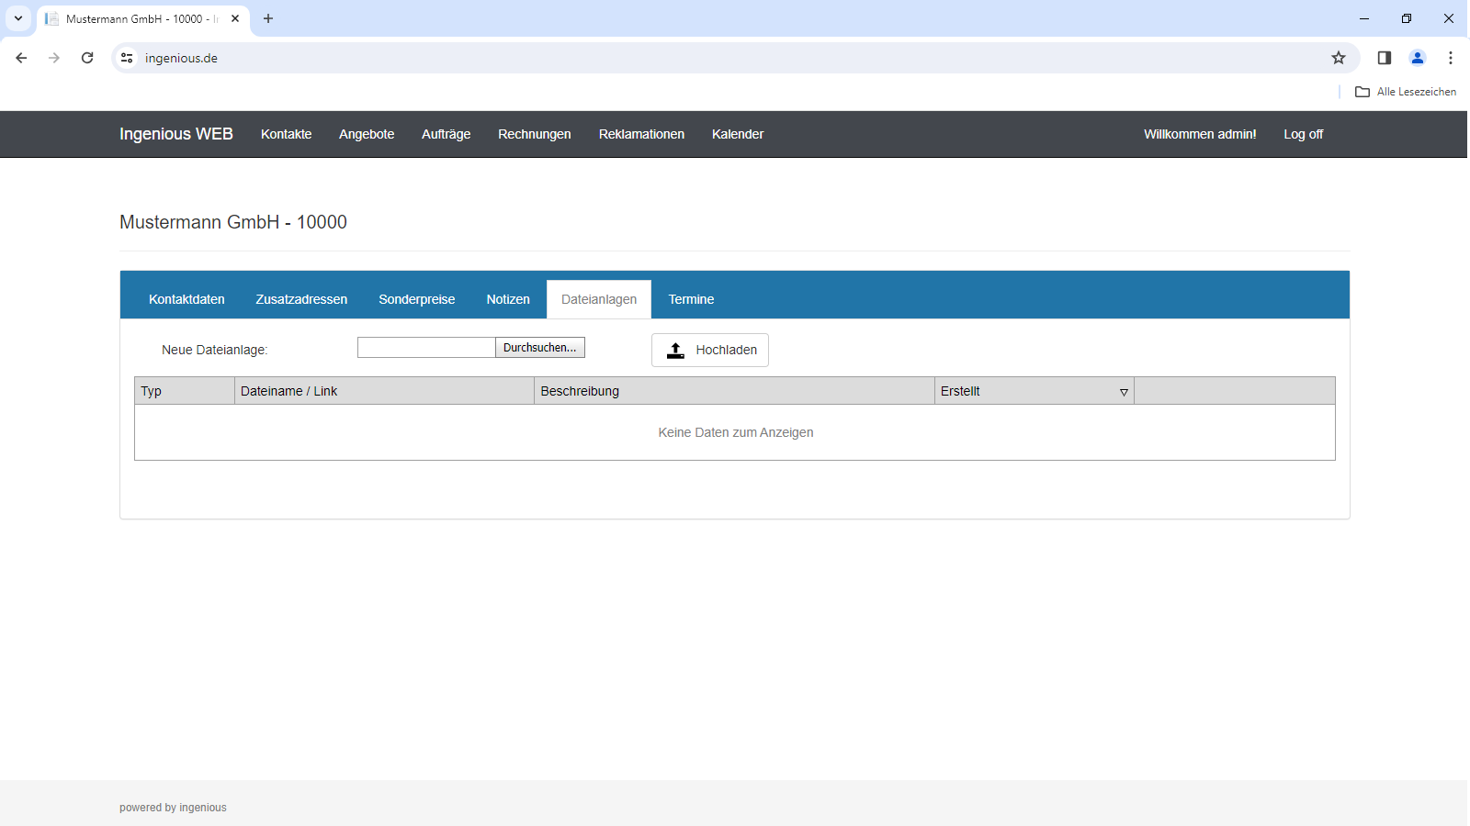Open a new browser tab
The height and width of the screenshot is (826, 1470).
click(268, 18)
